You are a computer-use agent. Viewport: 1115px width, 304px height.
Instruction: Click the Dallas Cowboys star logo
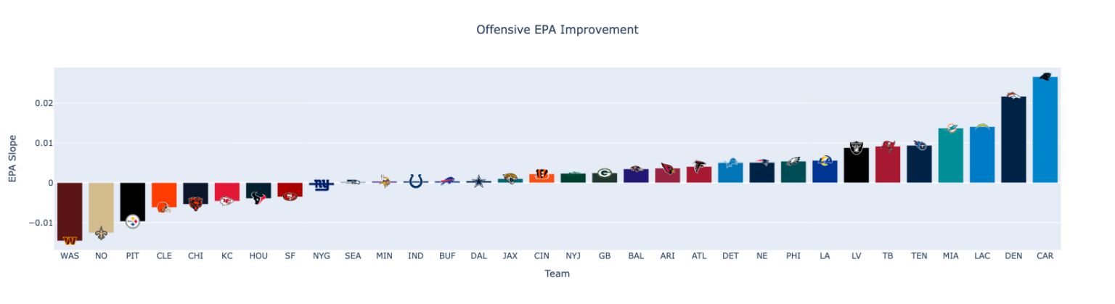coord(478,181)
